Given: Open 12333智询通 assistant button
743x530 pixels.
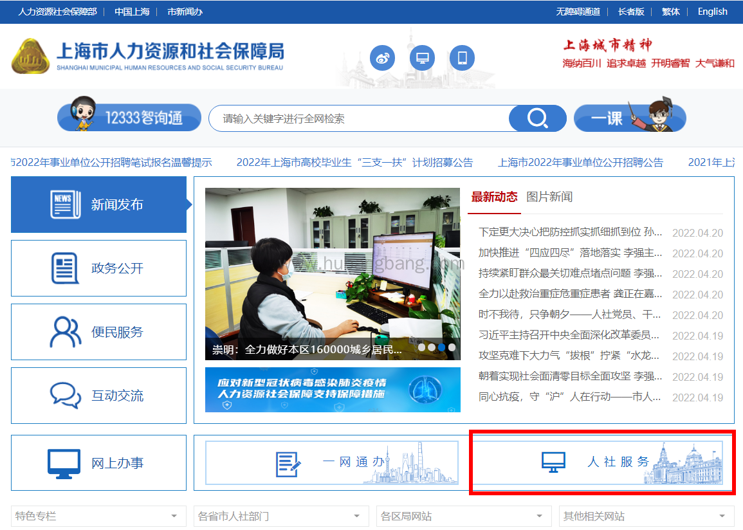Looking at the screenshot, I should 129,118.
